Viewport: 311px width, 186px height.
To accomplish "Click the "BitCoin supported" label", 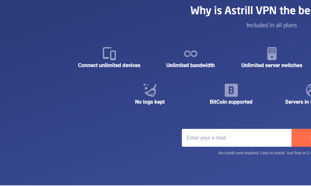I will 231,102.
